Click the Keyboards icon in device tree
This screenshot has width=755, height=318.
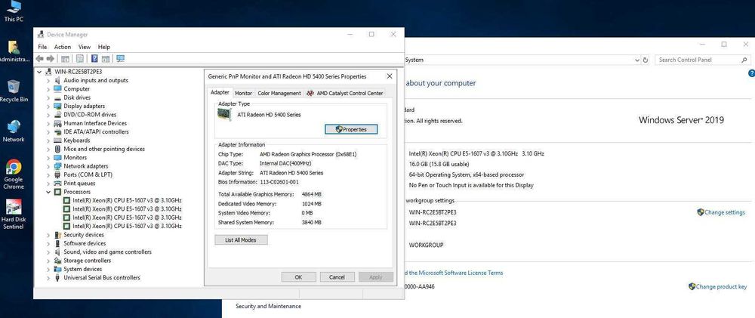[x=58, y=140]
